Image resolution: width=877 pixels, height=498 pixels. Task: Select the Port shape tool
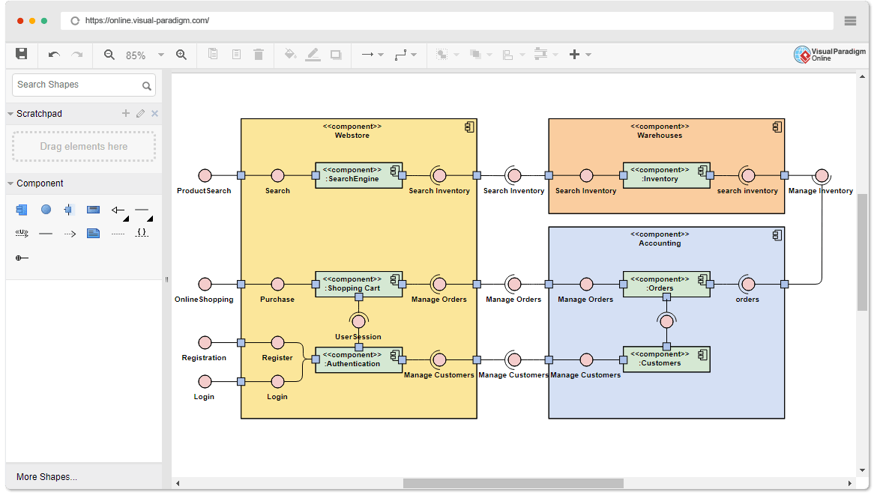69,210
